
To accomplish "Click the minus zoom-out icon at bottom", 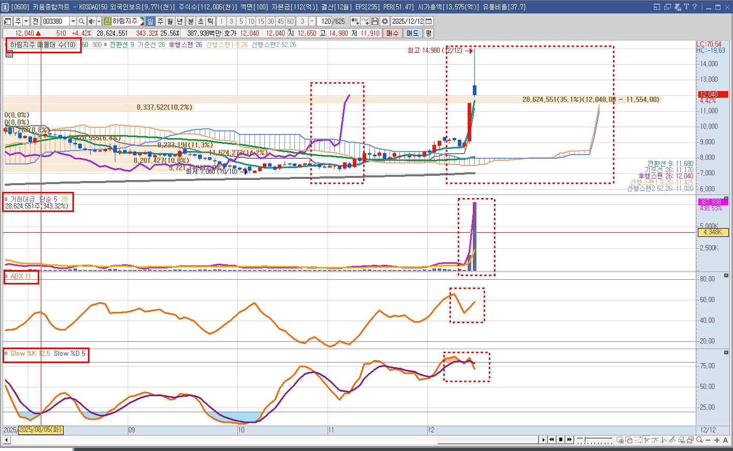I will [708, 440].
